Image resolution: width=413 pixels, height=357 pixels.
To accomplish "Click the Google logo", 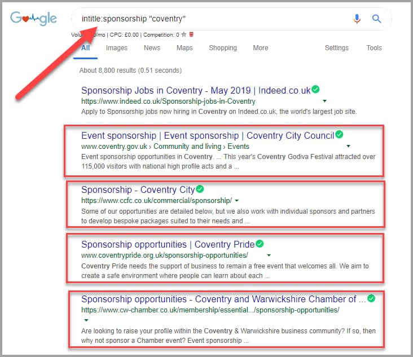I will pos(33,19).
